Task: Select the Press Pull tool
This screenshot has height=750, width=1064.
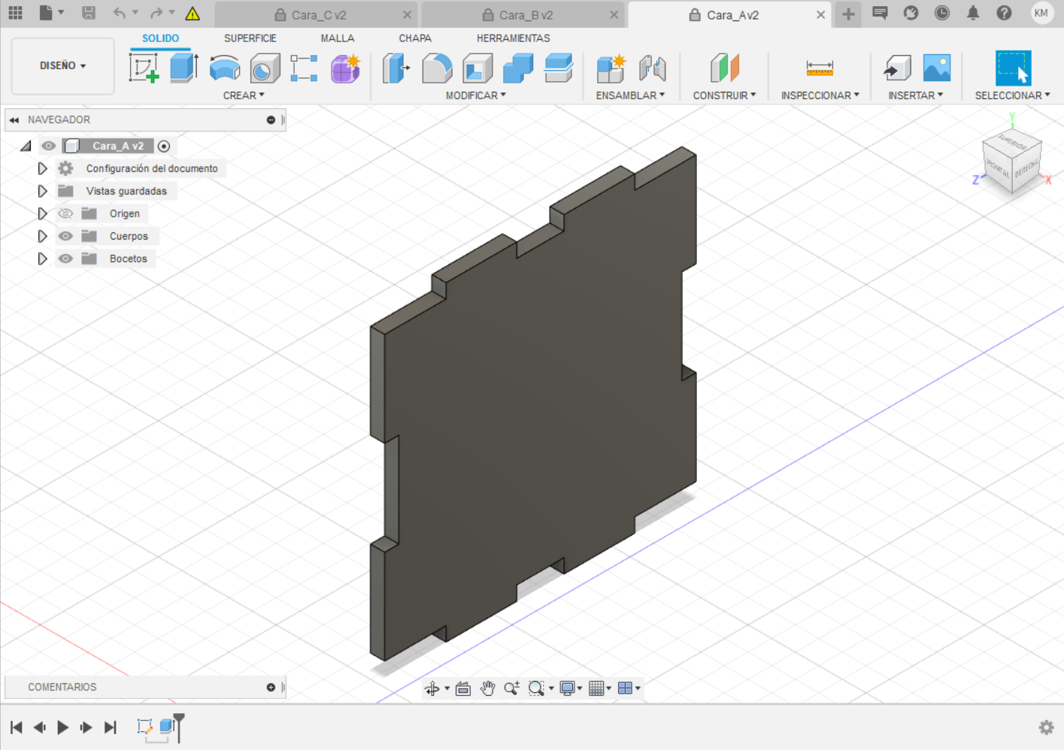Action: [396, 68]
